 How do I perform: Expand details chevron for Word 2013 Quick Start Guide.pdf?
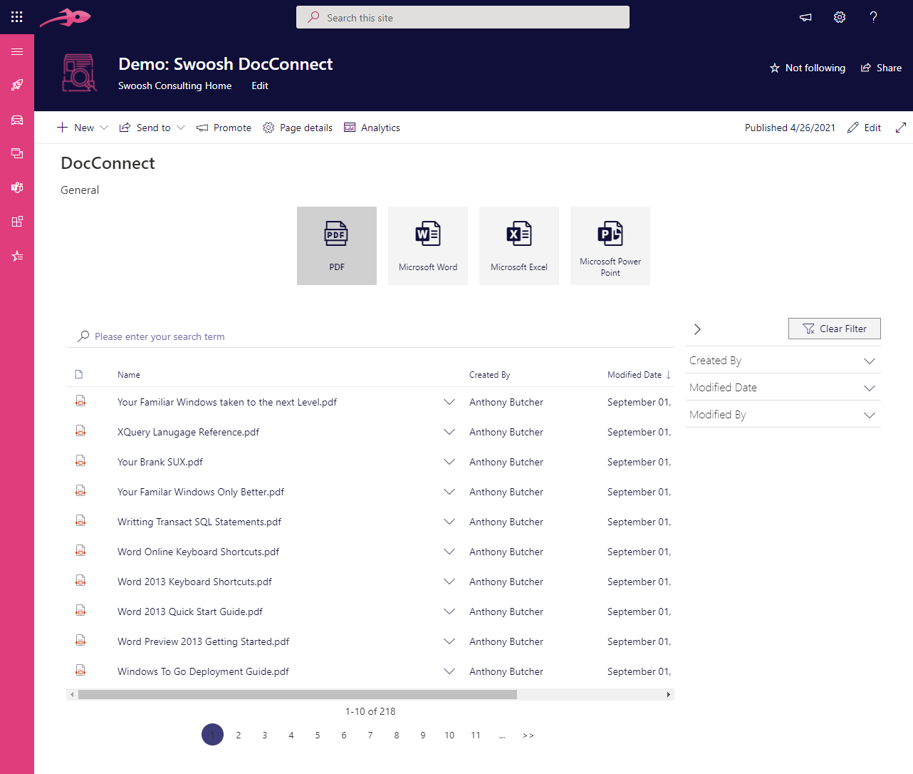pos(449,612)
